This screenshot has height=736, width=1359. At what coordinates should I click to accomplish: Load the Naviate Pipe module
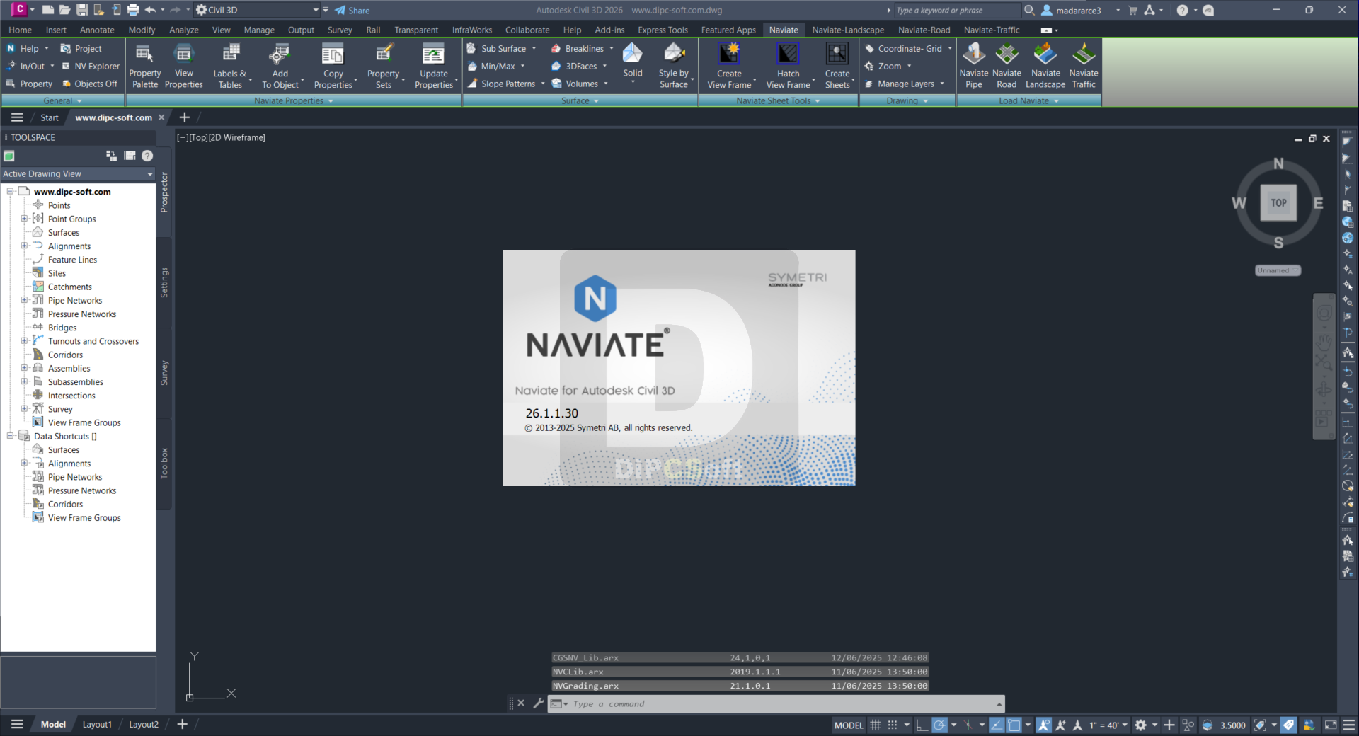tap(974, 66)
